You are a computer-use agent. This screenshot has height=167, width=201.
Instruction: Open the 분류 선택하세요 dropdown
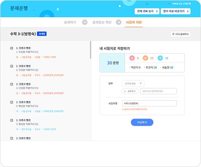pos(133,83)
